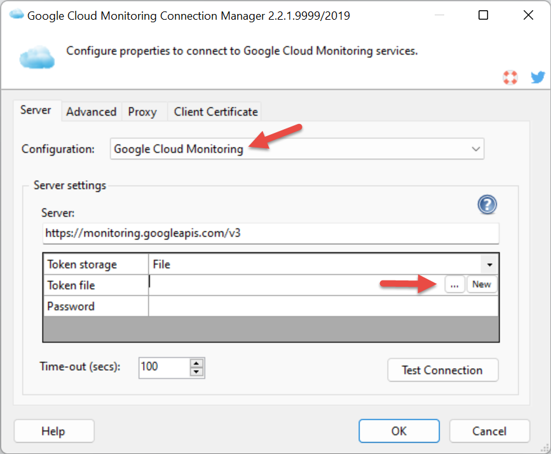The width and height of the screenshot is (551, 454).
Task: Click the blue help question mark icon
Action: pyautogui.click(x=487, y=205)
